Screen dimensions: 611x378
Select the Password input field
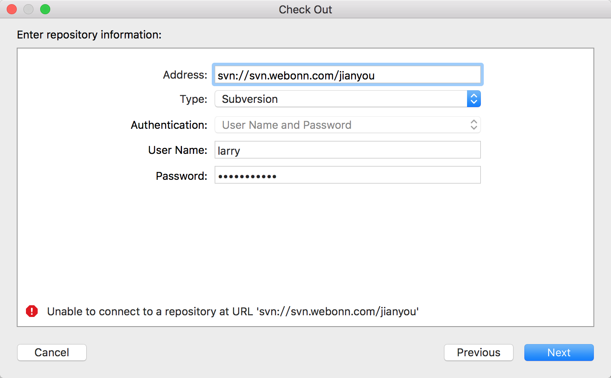click(x=347, y=175)
